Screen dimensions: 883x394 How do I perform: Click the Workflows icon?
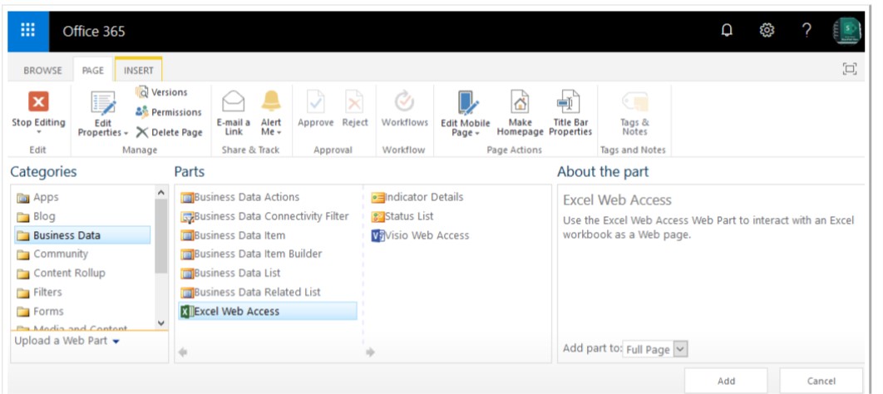tap(404, 102)
